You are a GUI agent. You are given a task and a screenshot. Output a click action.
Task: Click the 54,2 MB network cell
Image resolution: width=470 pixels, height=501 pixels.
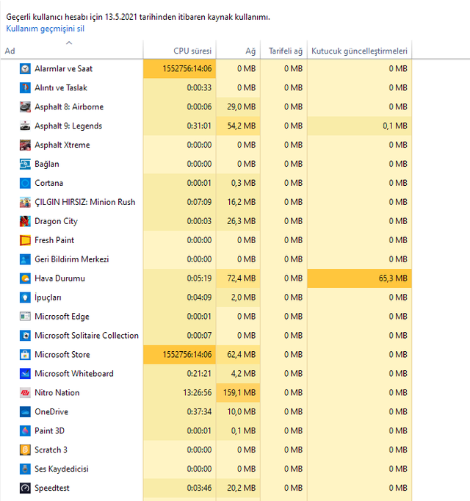click(x=239, y=126)
